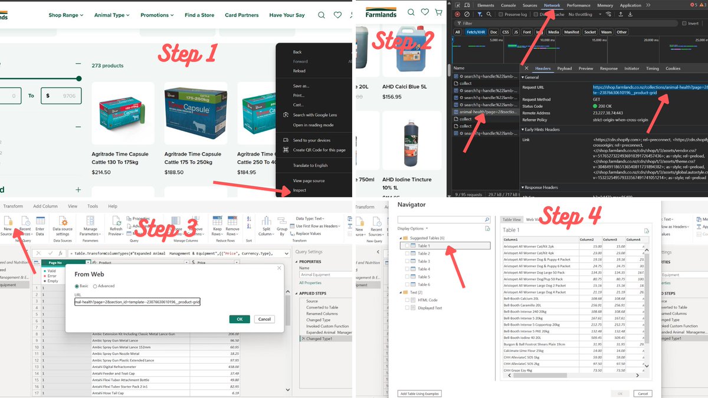Open the Shop Range dropdown menu
Screen dimensions: 708x398
66,15
